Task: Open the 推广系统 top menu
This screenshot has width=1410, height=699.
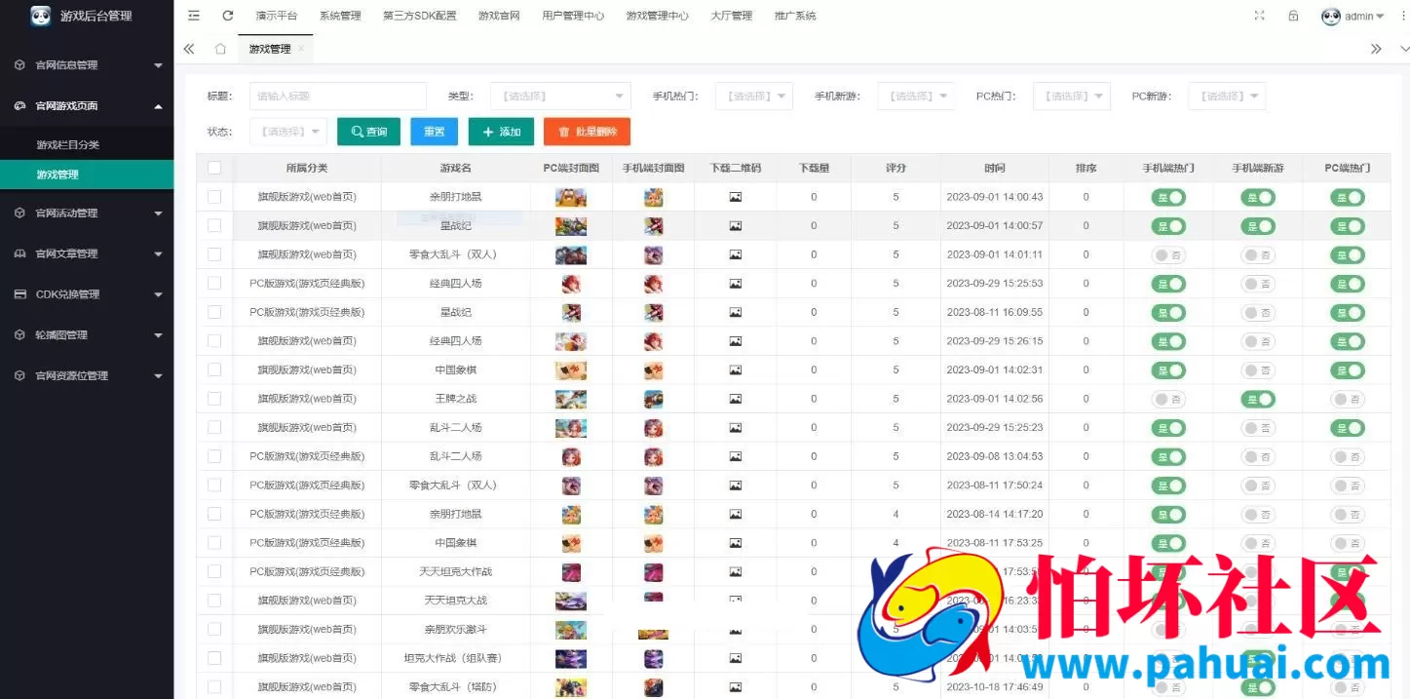Action: pos(795,16)
